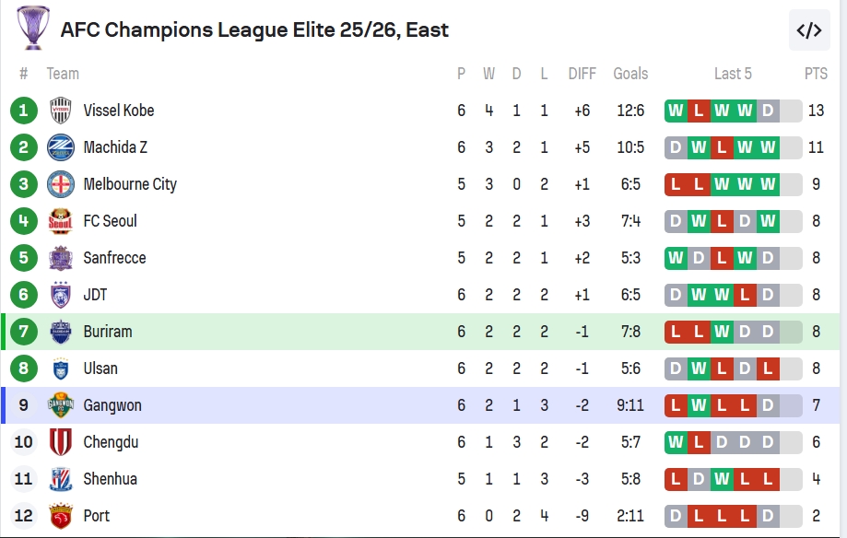Click the embed code icon button

click(809, 30)
